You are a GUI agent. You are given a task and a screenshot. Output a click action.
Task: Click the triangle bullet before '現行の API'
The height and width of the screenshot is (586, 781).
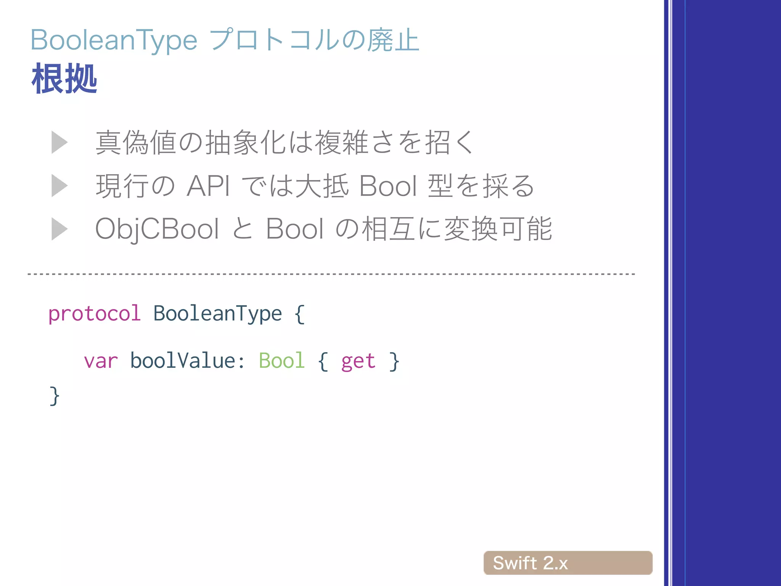coord(59,186)
